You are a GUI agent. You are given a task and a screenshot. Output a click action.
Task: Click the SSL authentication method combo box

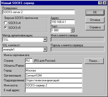25,39
